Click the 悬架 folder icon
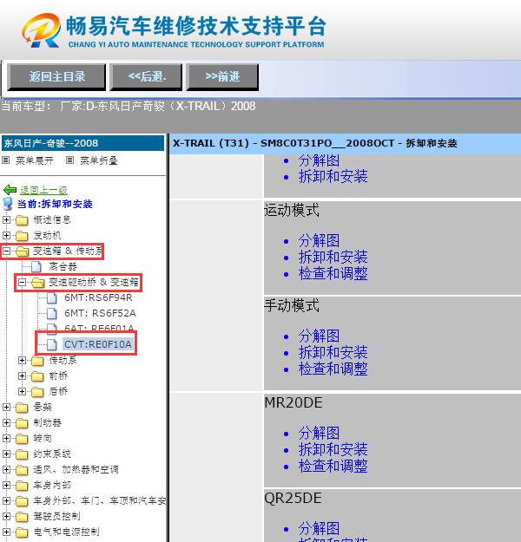521x542 pixels. (x=22, y=408)
